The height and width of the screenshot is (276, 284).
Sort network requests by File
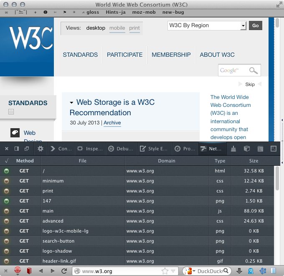pyautogui.click(x=83, y=161)
